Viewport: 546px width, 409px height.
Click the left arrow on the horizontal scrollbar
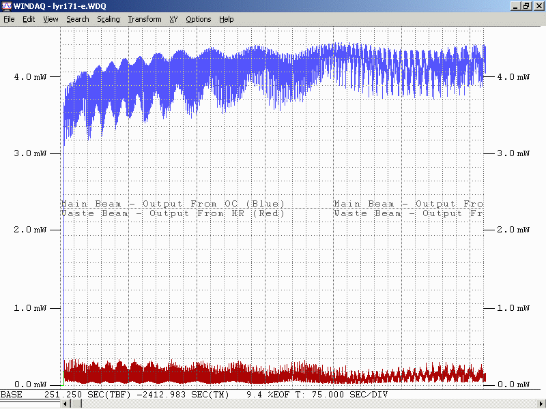coord(65,404)
